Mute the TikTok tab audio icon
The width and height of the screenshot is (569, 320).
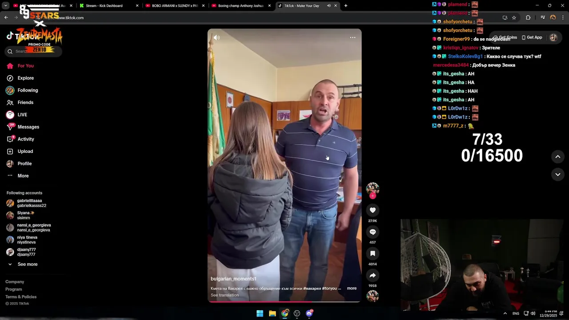[x=329, y=6]
